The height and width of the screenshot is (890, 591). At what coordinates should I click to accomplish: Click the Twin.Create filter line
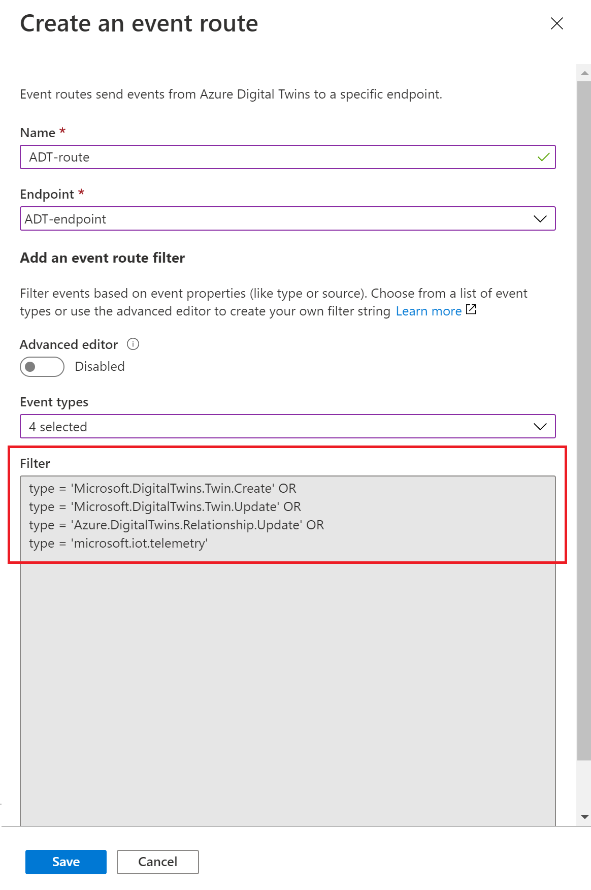click(x=162, y=489)
